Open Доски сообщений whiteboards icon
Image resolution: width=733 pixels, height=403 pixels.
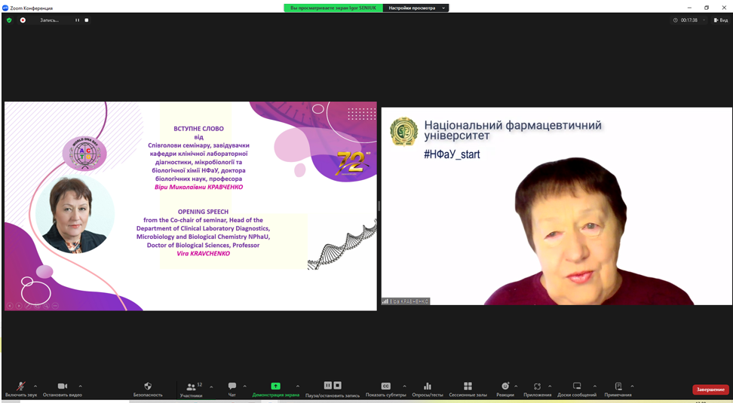(x=577, y=386)
